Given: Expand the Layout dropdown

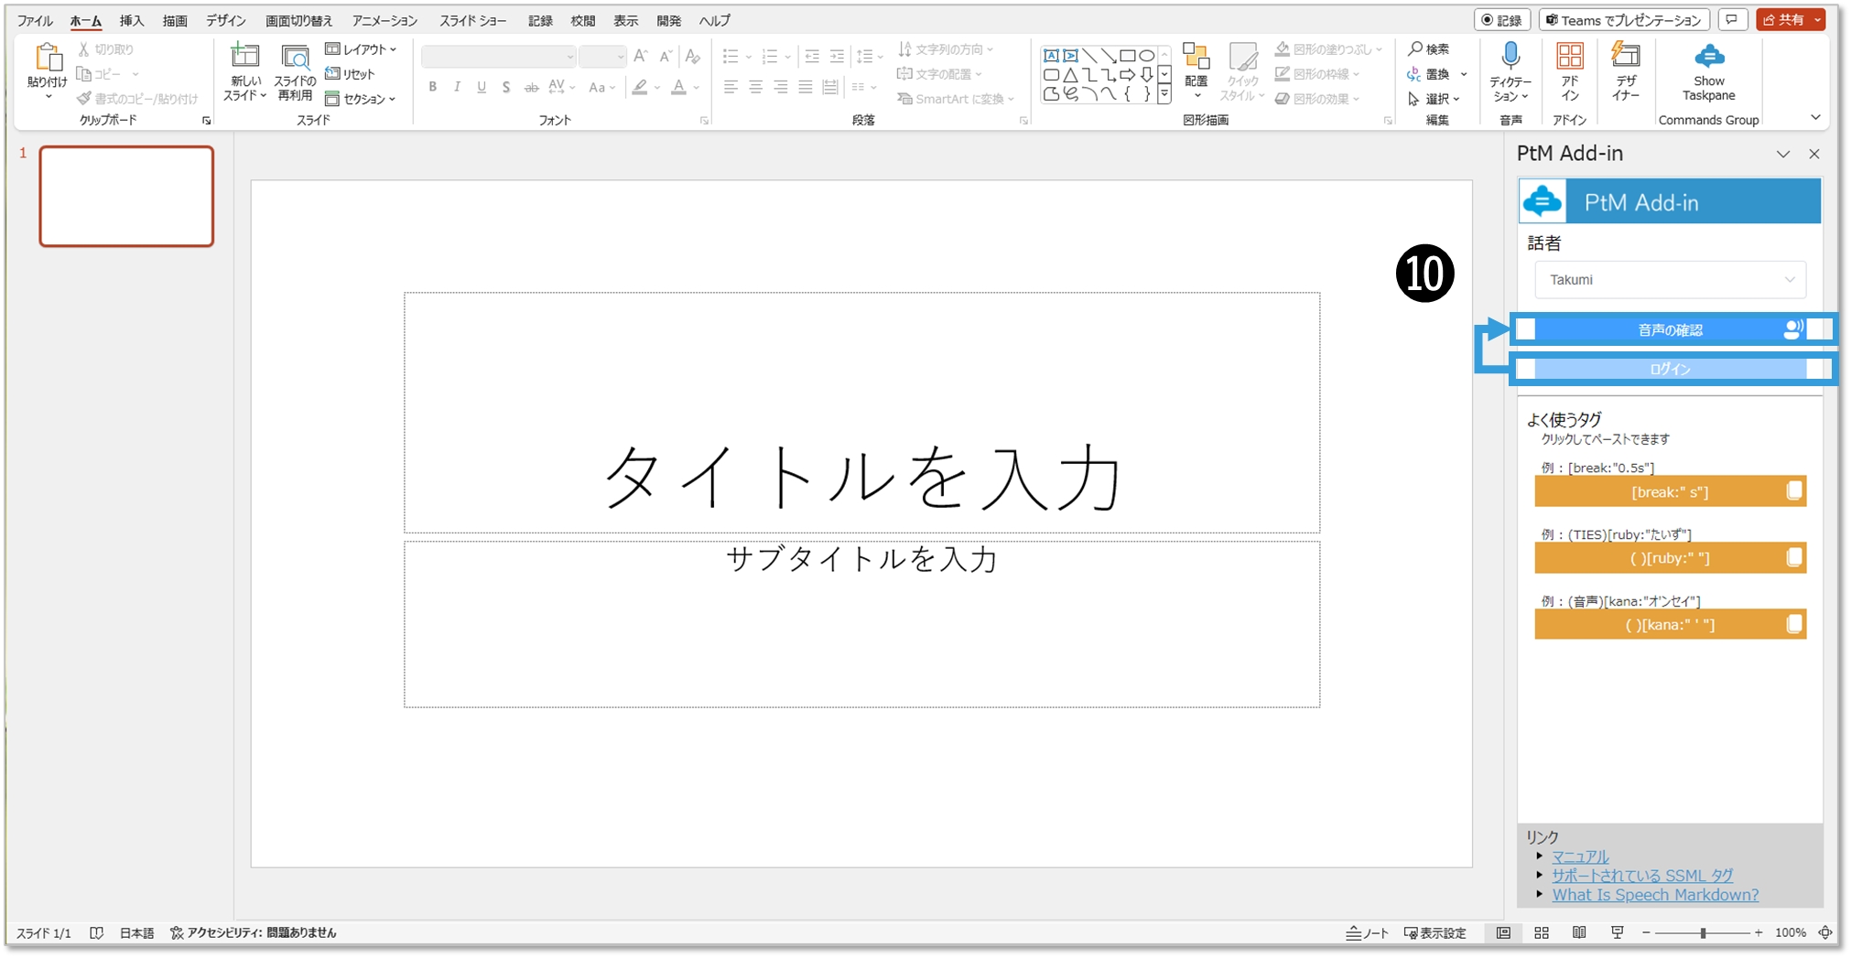Looking at the screenshot, I should click(362, 49).
